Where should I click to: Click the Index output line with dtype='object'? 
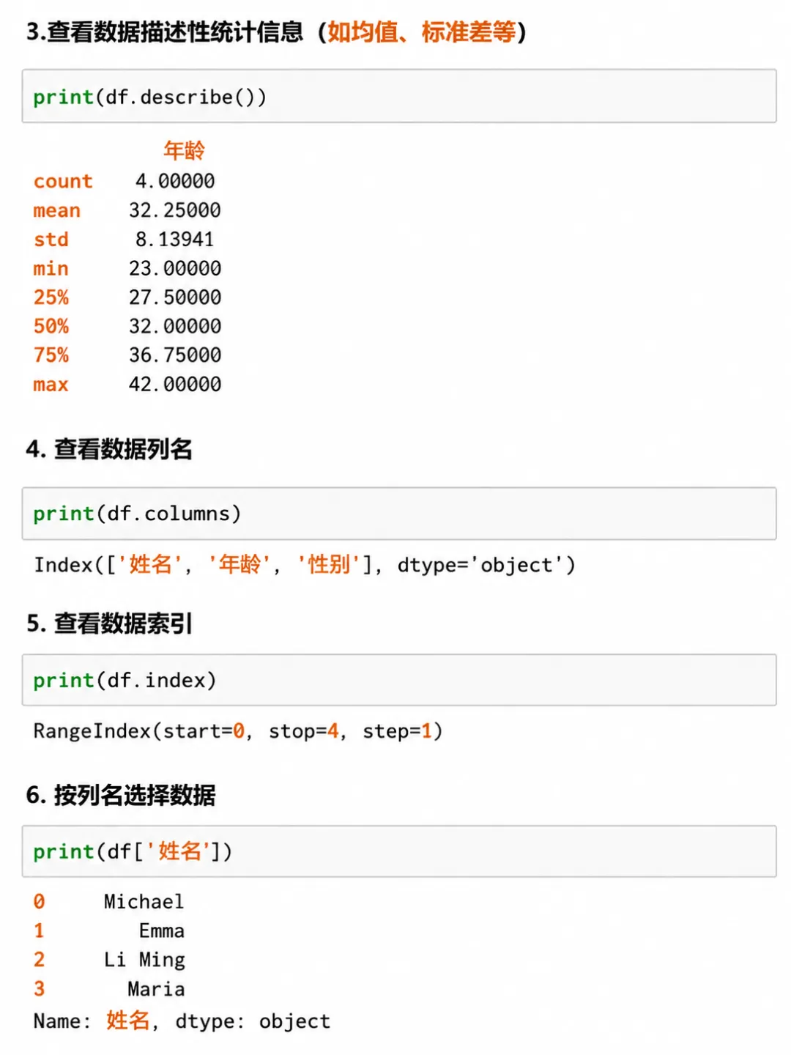pos(305,565)
